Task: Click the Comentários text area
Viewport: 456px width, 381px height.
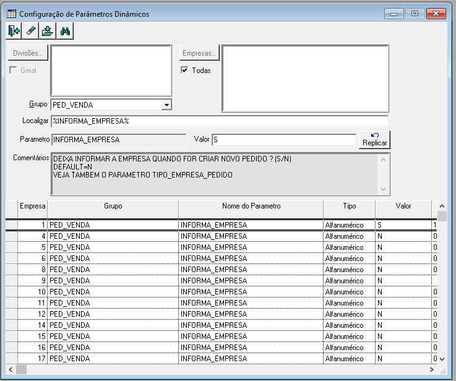Action: pyautogui.click(x=220, y=174)
